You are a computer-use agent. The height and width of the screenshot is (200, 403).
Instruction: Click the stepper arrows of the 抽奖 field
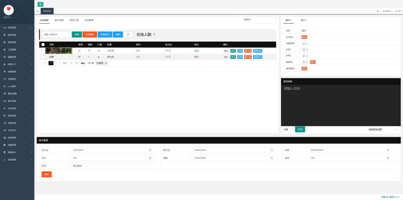coord(388,158)
